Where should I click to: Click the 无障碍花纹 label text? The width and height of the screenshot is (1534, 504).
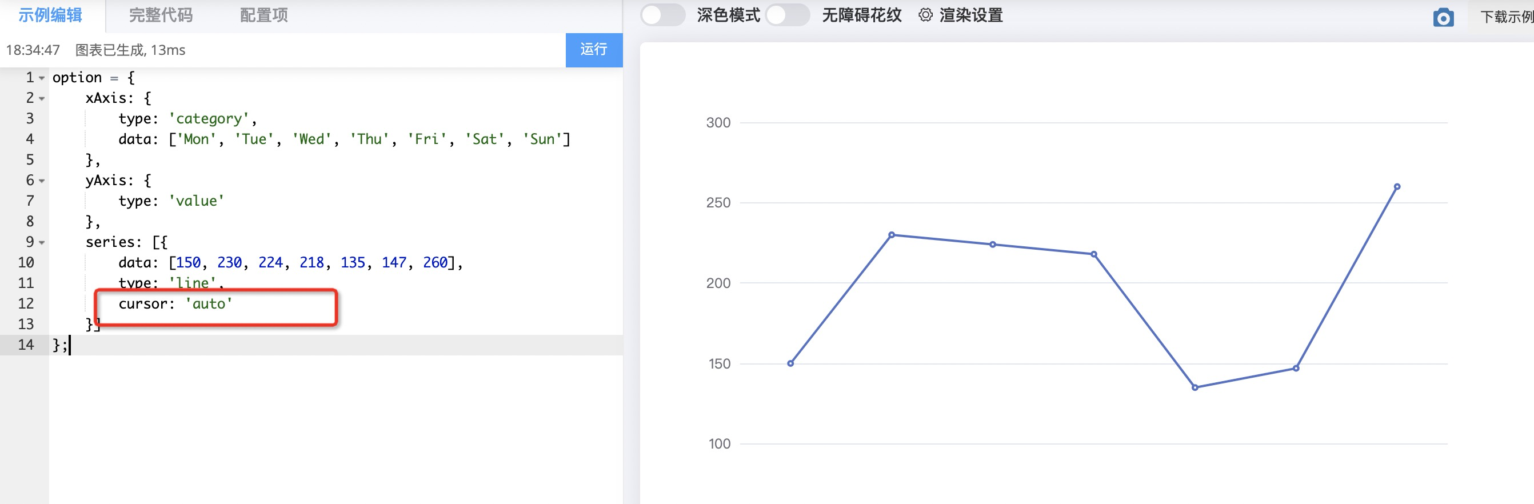pos(862,15)
